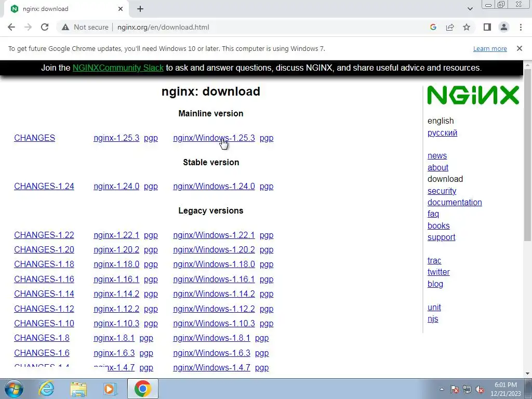The height and width of the screenshot is (399, 532).
Task: Close the nginx: download tab
Action: click(x=121, y=9)
